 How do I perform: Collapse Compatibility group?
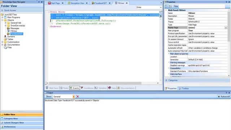[169, 68]
